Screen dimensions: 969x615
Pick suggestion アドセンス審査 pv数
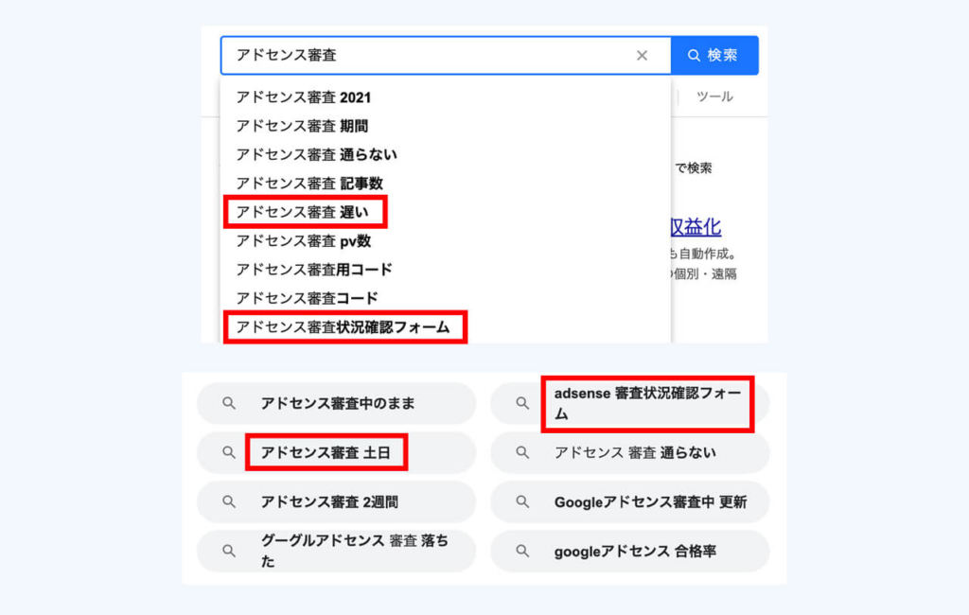(445, 241)
